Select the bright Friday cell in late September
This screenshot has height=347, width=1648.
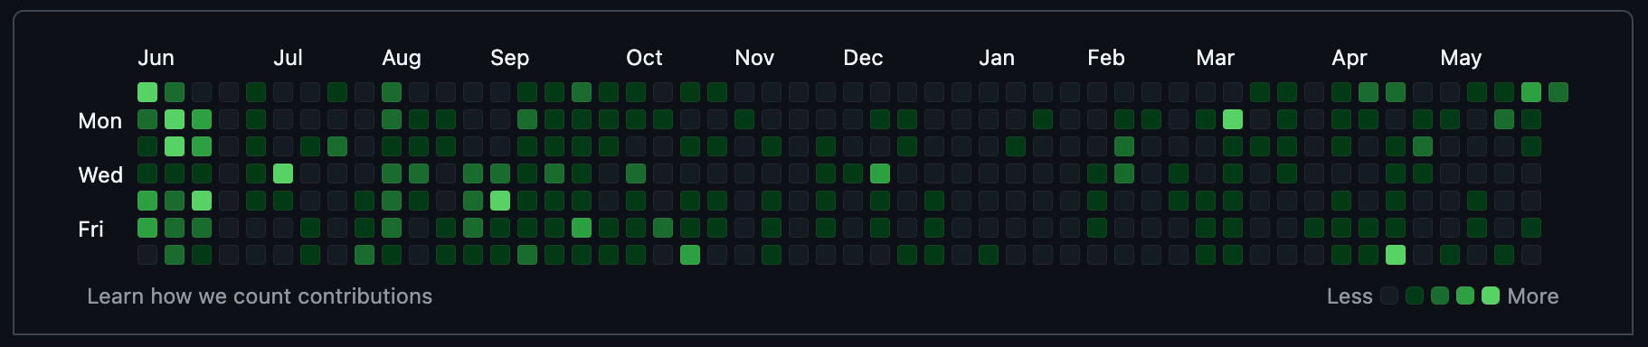[x=582, y=228]
